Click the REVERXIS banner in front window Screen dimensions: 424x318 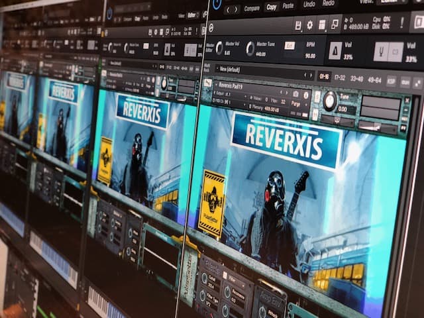(x=285, y=140)
